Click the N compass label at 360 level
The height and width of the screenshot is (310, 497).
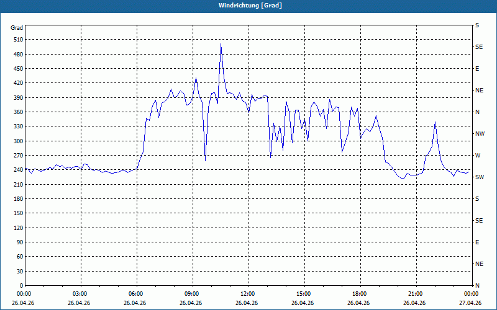pos(477,112)
